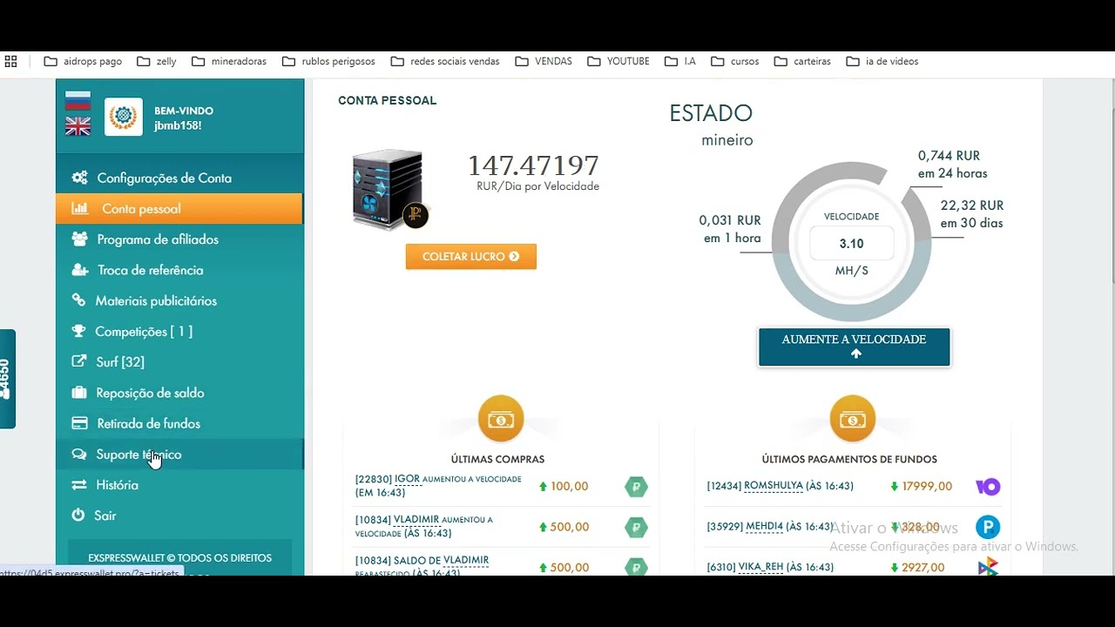
Task: Open the ia de videos bookmark folder
Action: [x=882, y=62]
